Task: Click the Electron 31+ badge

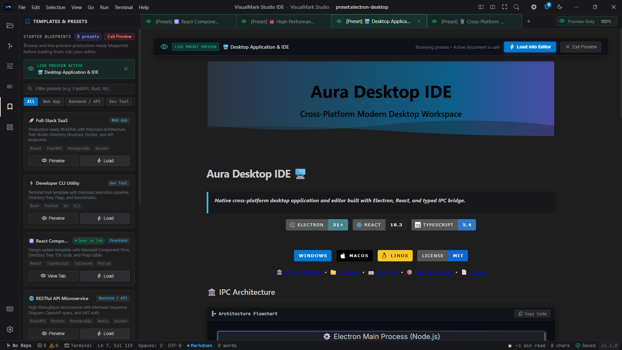Action: click(317, 225)
